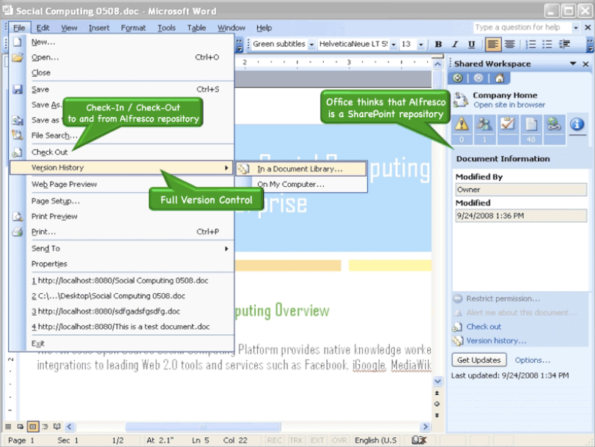Click the horizontal scrollbar thumb
Screen dimensions: 595x447
tap(203, 426)
